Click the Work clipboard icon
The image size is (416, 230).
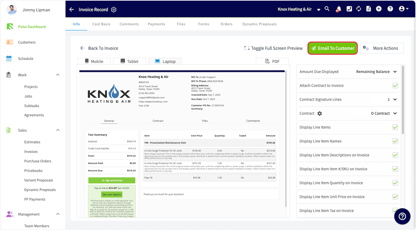pos(9,75)
